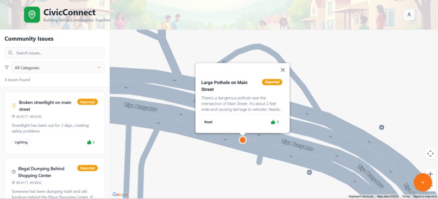438x199 pixels.
Task: Click the filter funnel icon
Action: click(x=7, y=67)
